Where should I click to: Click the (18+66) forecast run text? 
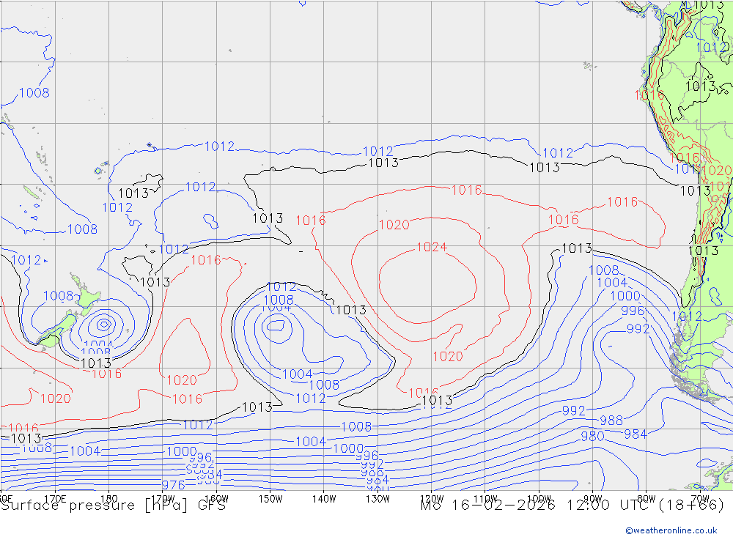pyautogui.click(x=691, y=505)
